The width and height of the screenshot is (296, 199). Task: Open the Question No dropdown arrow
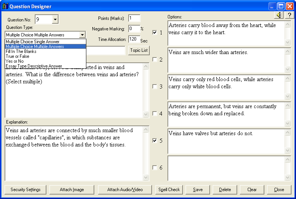coord(55,20)
